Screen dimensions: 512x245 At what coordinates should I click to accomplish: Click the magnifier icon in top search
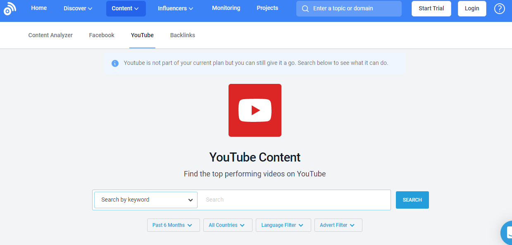click(x=305, y=9)
